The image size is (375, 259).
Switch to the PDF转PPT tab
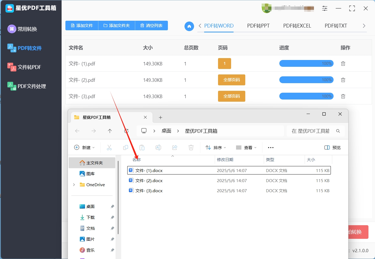[258, 26]
